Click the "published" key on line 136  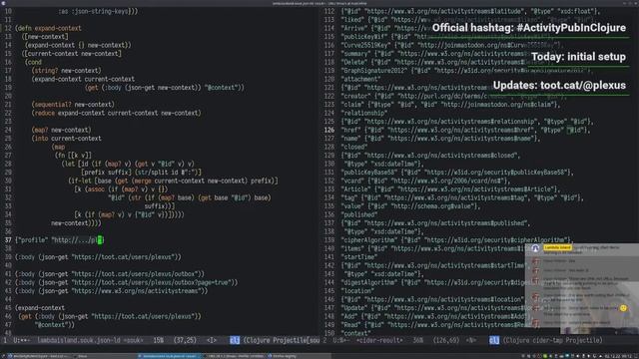[359, 214]
